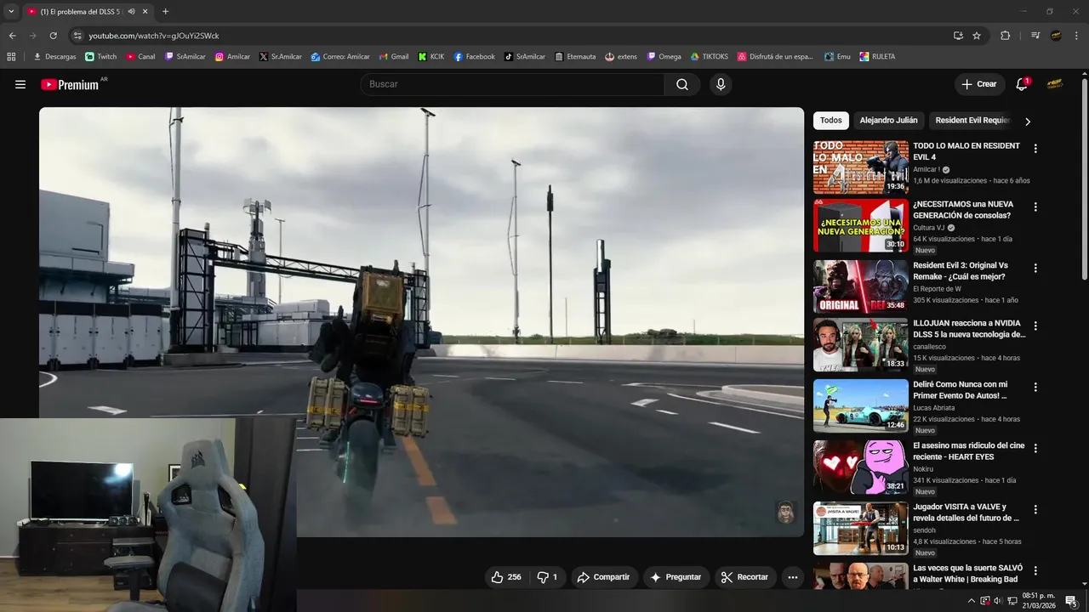Open the TIKTOKS bookmark
1089x612 pixels.
(709, 57)
